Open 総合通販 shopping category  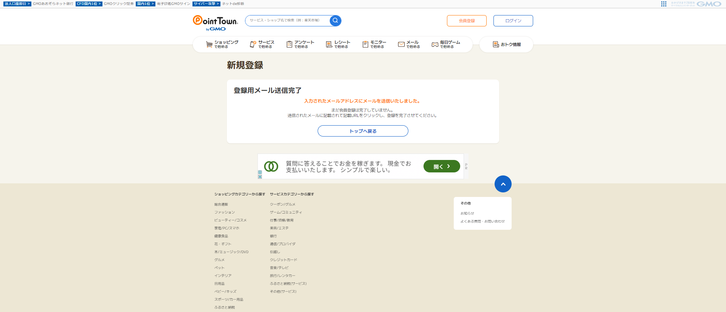point(221,204)
